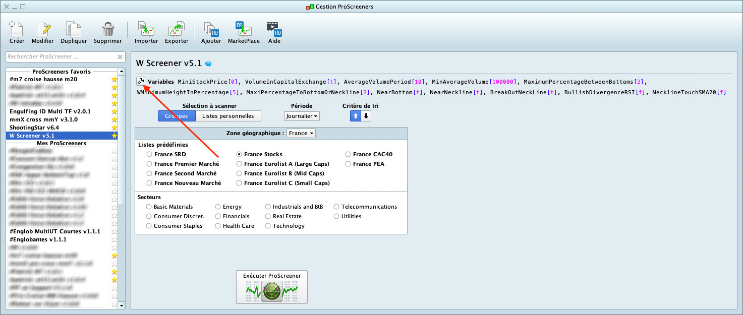Click the list scrollbar down arrow
This screenshot has height=315, width=743.
(x=121, y=305)
